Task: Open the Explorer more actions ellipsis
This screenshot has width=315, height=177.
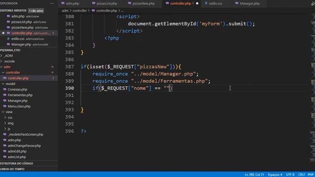Action: tap(52, 3)
